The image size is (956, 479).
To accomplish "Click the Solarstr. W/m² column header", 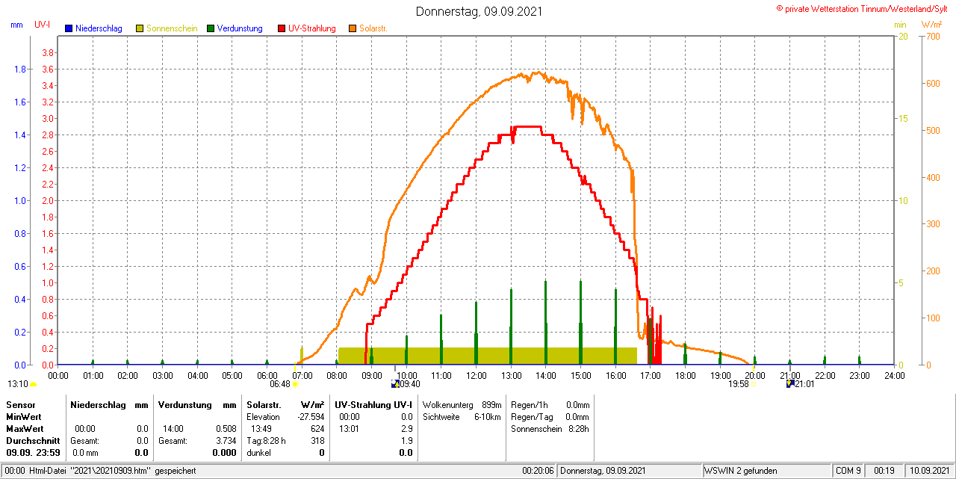I will click(285, 404).
